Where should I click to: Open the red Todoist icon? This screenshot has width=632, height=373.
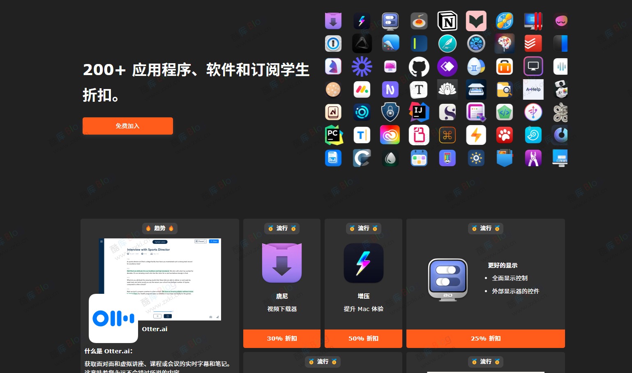(x=533, y=43)
